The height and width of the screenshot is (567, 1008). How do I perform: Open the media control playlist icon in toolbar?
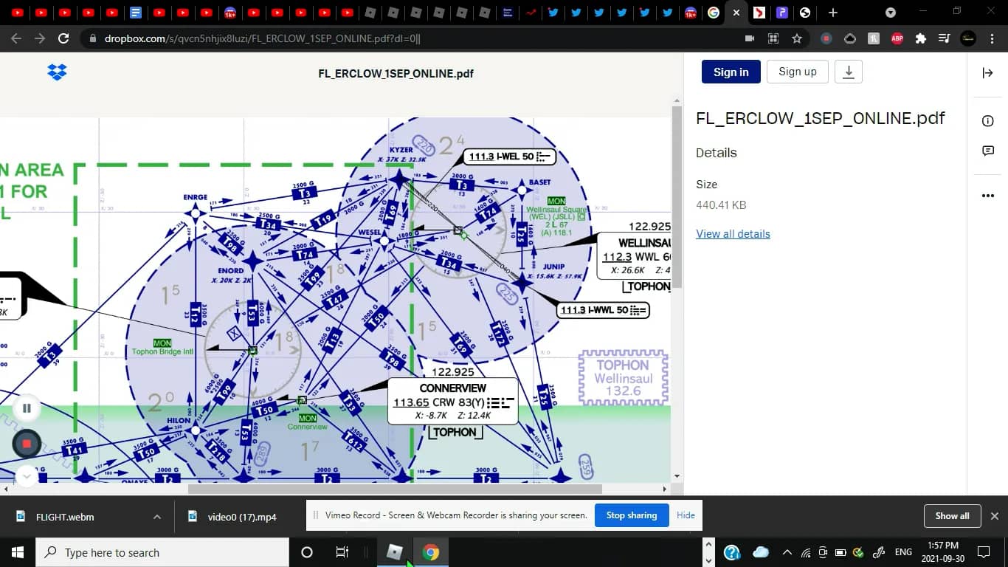[x=945, y=38]
